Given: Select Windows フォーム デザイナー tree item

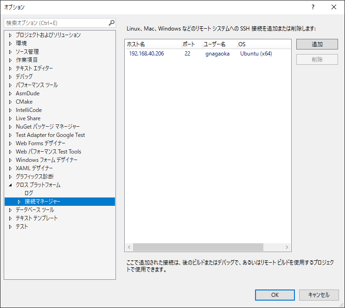Looking at the screenshot, I should [x=46, y=160].
